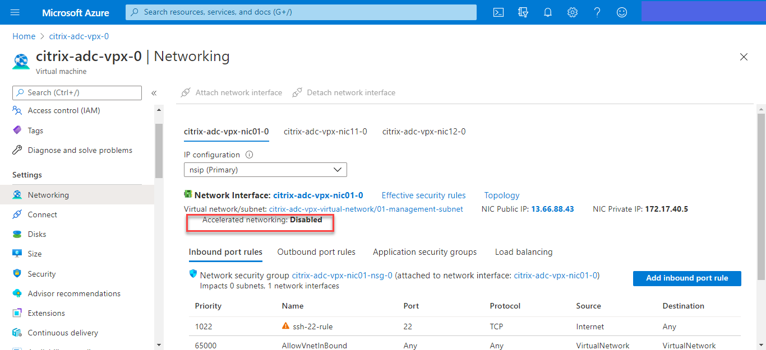
Task: Open portal settings gear
Action: pyautogui.click(x=573, y=12)
